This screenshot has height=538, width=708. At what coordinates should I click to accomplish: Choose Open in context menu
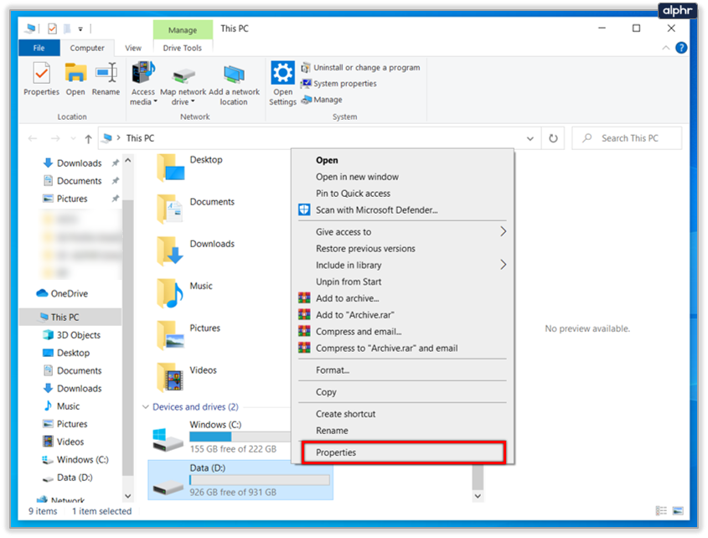coord(327,160)
